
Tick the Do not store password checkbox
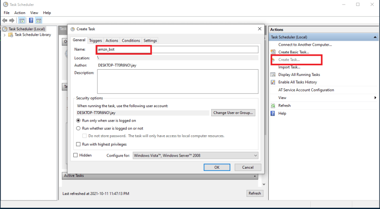85,136
